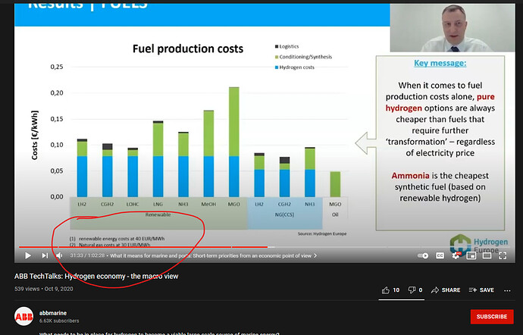Click the 6.63K subscribers text
The image size is (523, 335).
(59, 321)
